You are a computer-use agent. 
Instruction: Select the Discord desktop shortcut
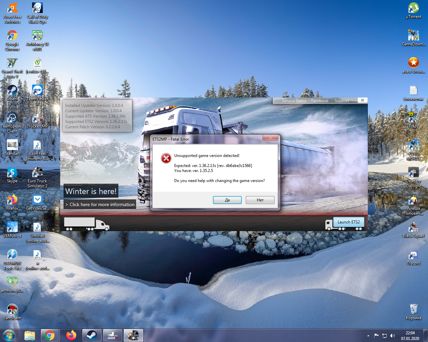[x=414, y=257]
